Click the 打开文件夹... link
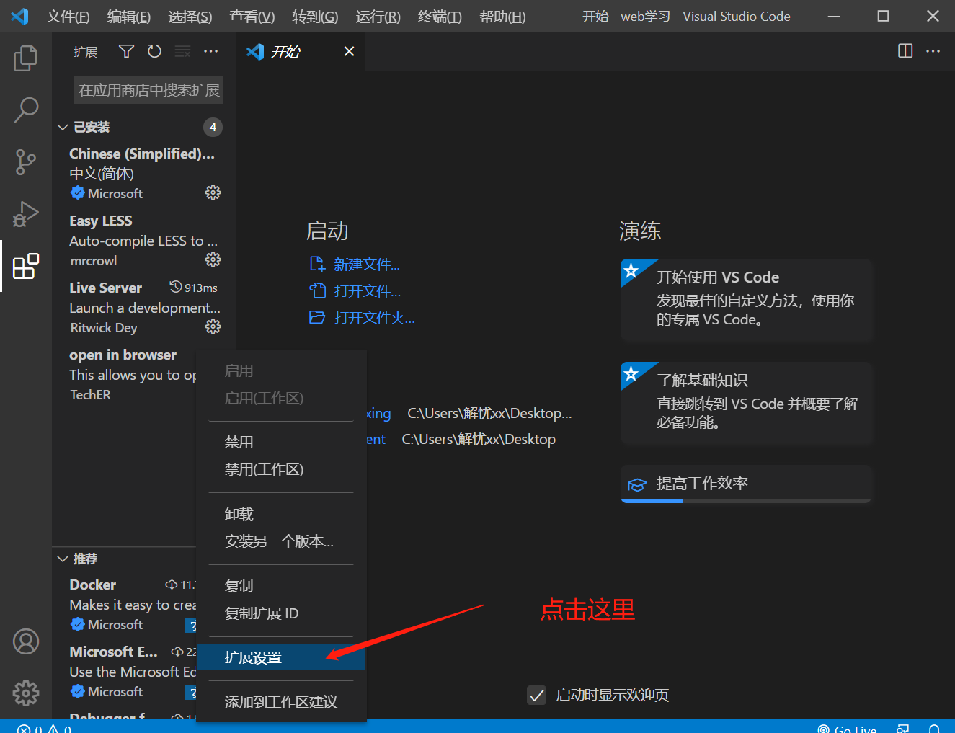The image size is (955, 733). (x=374, y=318)
